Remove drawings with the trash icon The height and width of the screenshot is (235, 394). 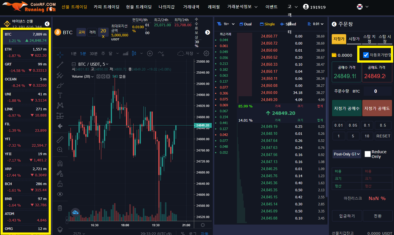coord(60,208)
